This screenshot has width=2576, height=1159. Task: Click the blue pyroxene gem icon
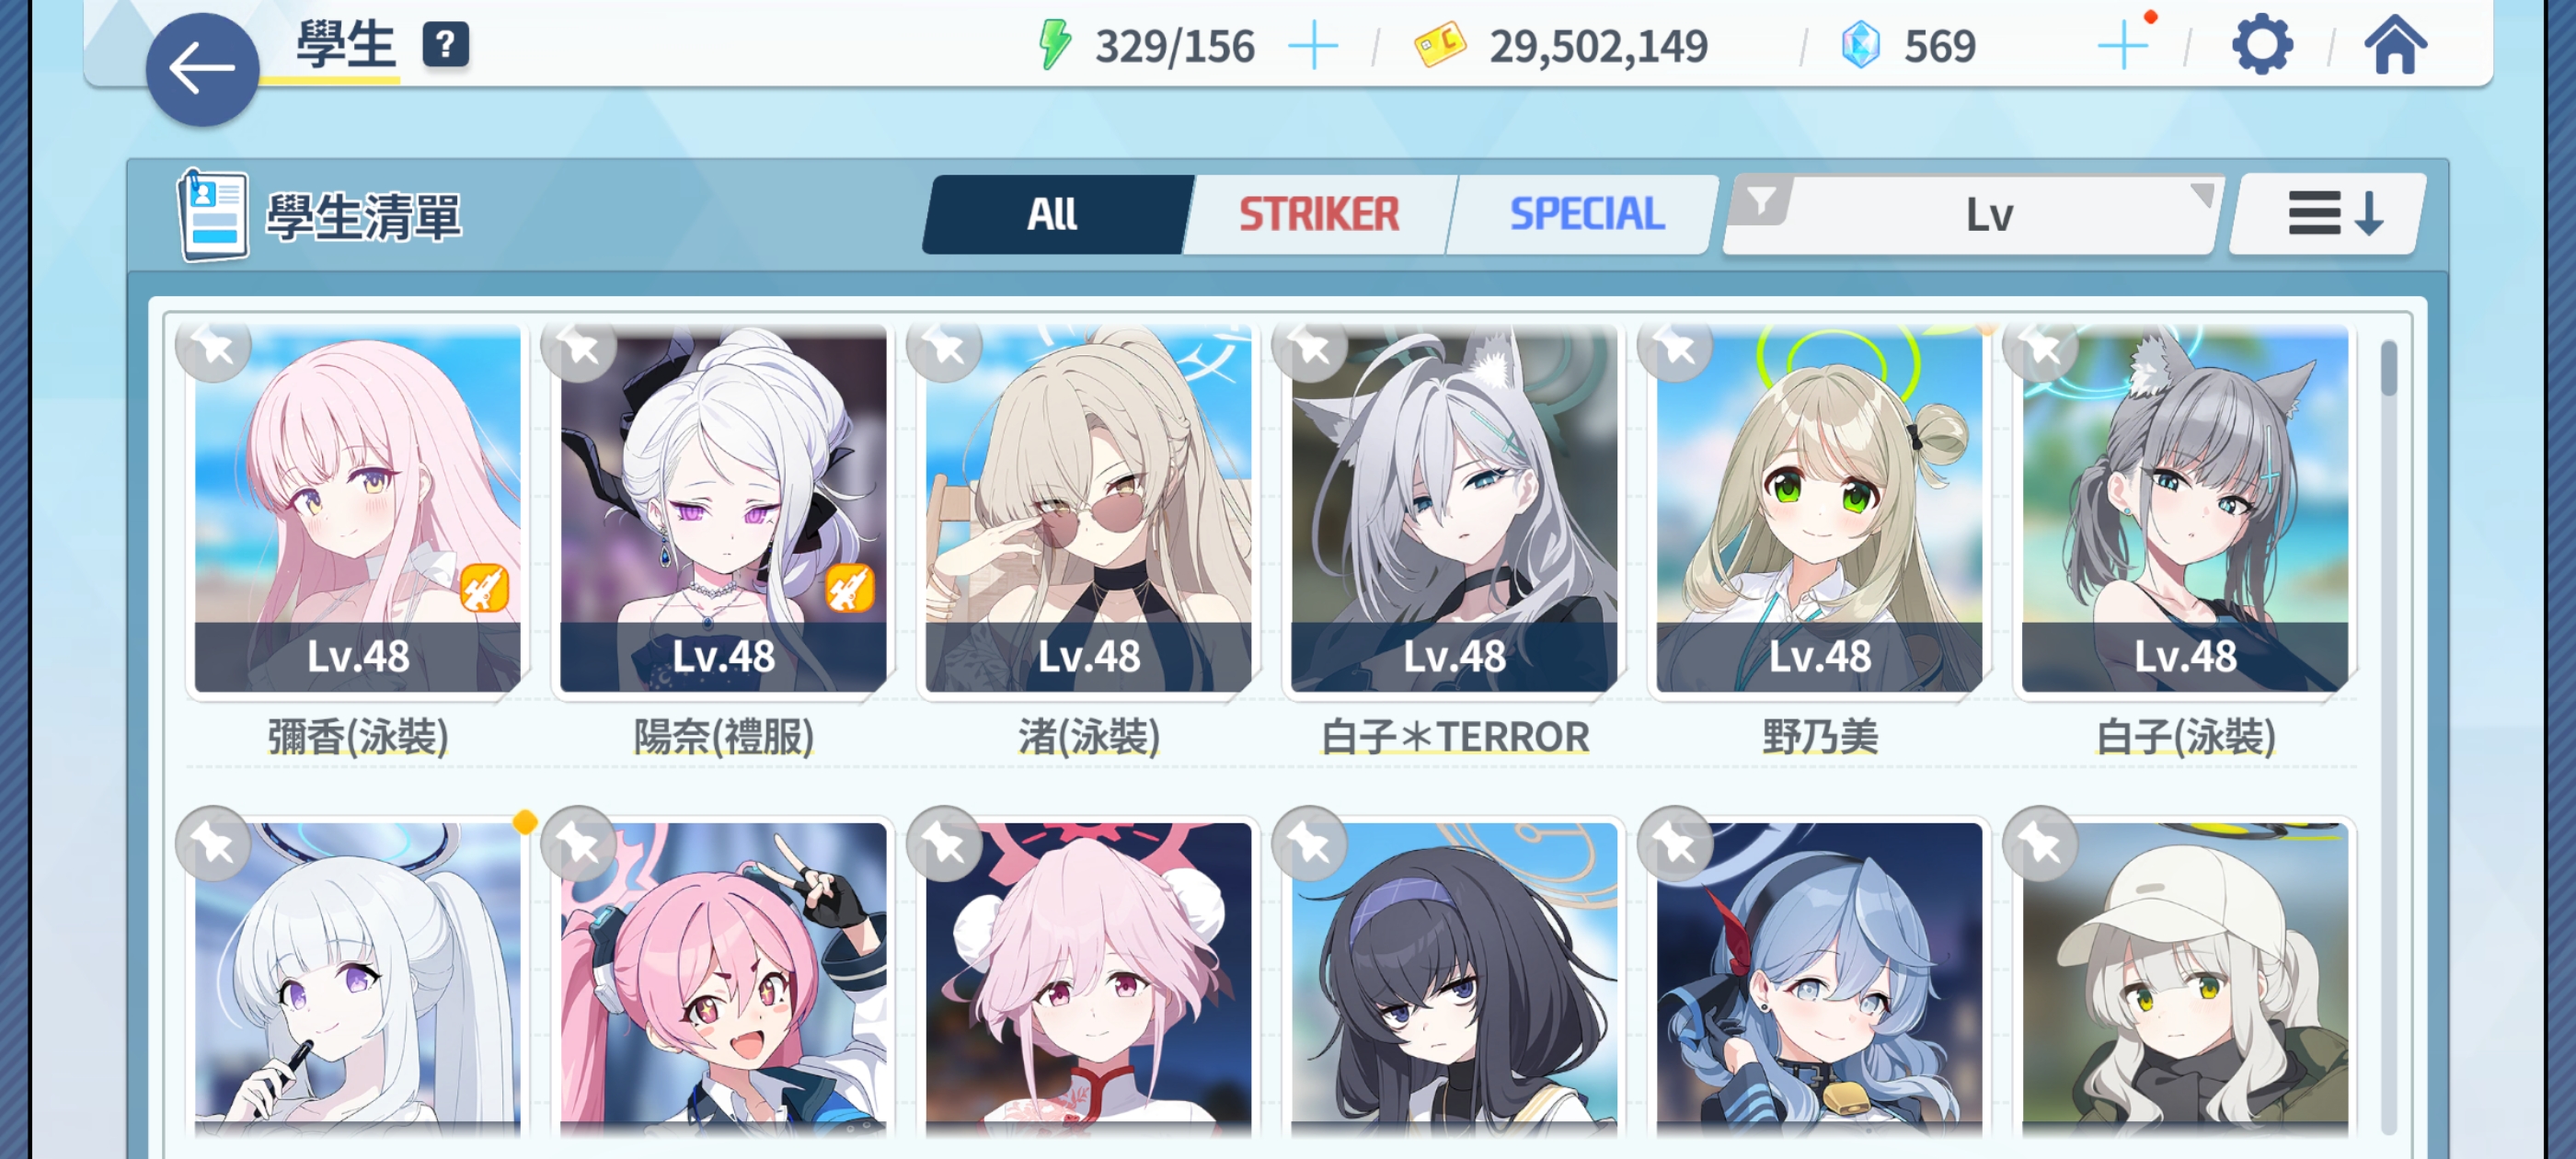(1860, 45)
